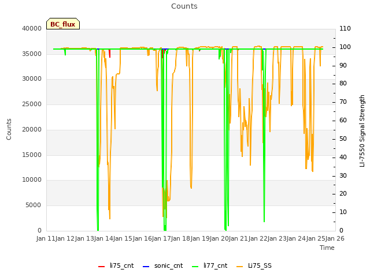The width and height of the screenshot is (370, 277).
Task: Click the 10000 tick on the left axis
Action: click(x=32, y=179)
